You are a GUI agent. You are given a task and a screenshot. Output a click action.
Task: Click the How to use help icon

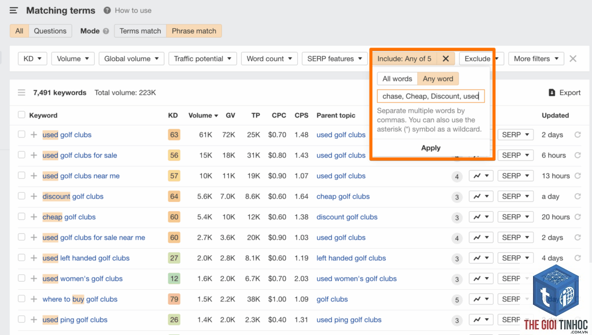(107, 10)
